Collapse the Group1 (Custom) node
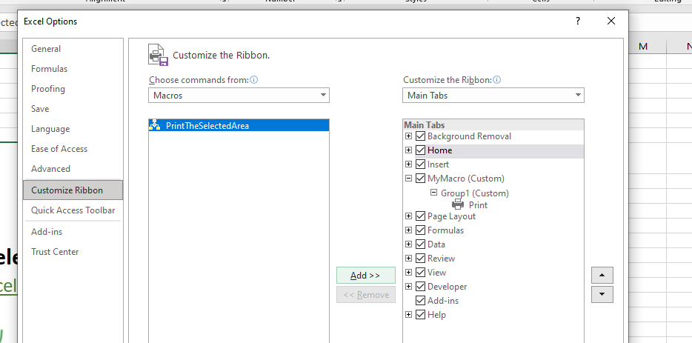The width and height of the screenshot is (692, 343). tap(433, 193)
